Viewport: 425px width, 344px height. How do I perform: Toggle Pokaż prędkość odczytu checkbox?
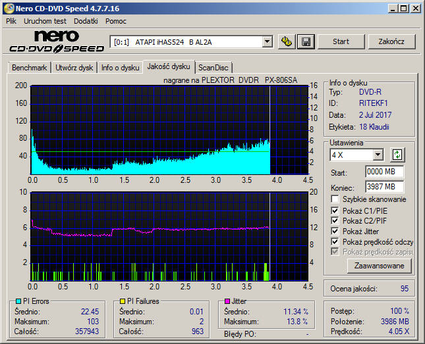[x=335, y=241]
